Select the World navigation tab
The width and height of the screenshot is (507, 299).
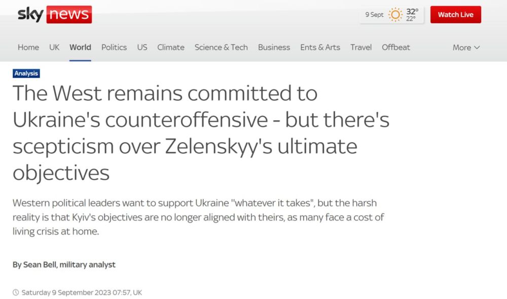click(80, 47)
